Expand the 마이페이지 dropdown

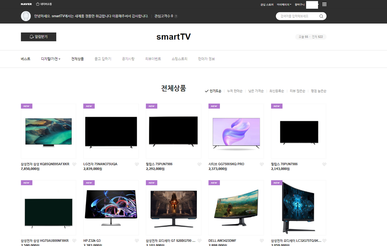pos(284,5)
